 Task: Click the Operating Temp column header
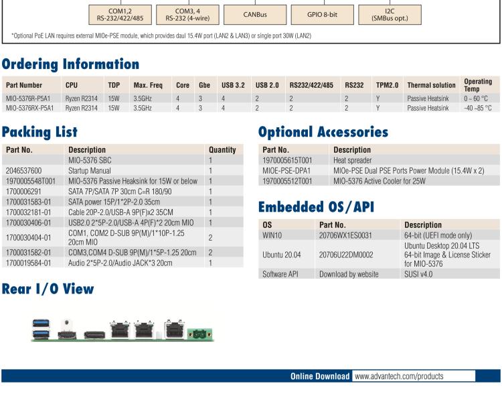478,85
